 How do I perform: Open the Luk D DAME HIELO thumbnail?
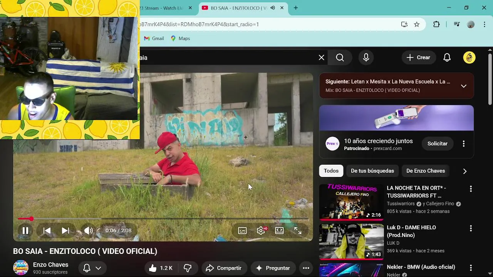(x=352, y=242)
